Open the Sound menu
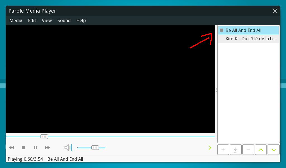The image size is (286, 168). coord(64,20)
